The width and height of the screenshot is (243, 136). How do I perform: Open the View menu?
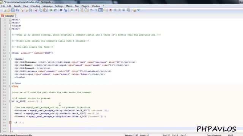point(25,6)
